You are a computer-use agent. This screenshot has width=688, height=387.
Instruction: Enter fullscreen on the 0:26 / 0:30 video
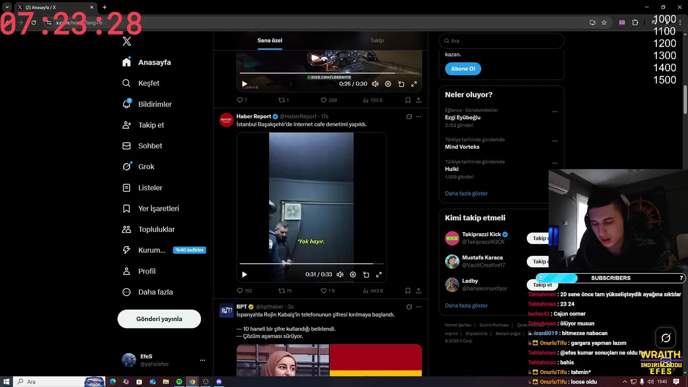coord(414,84)
